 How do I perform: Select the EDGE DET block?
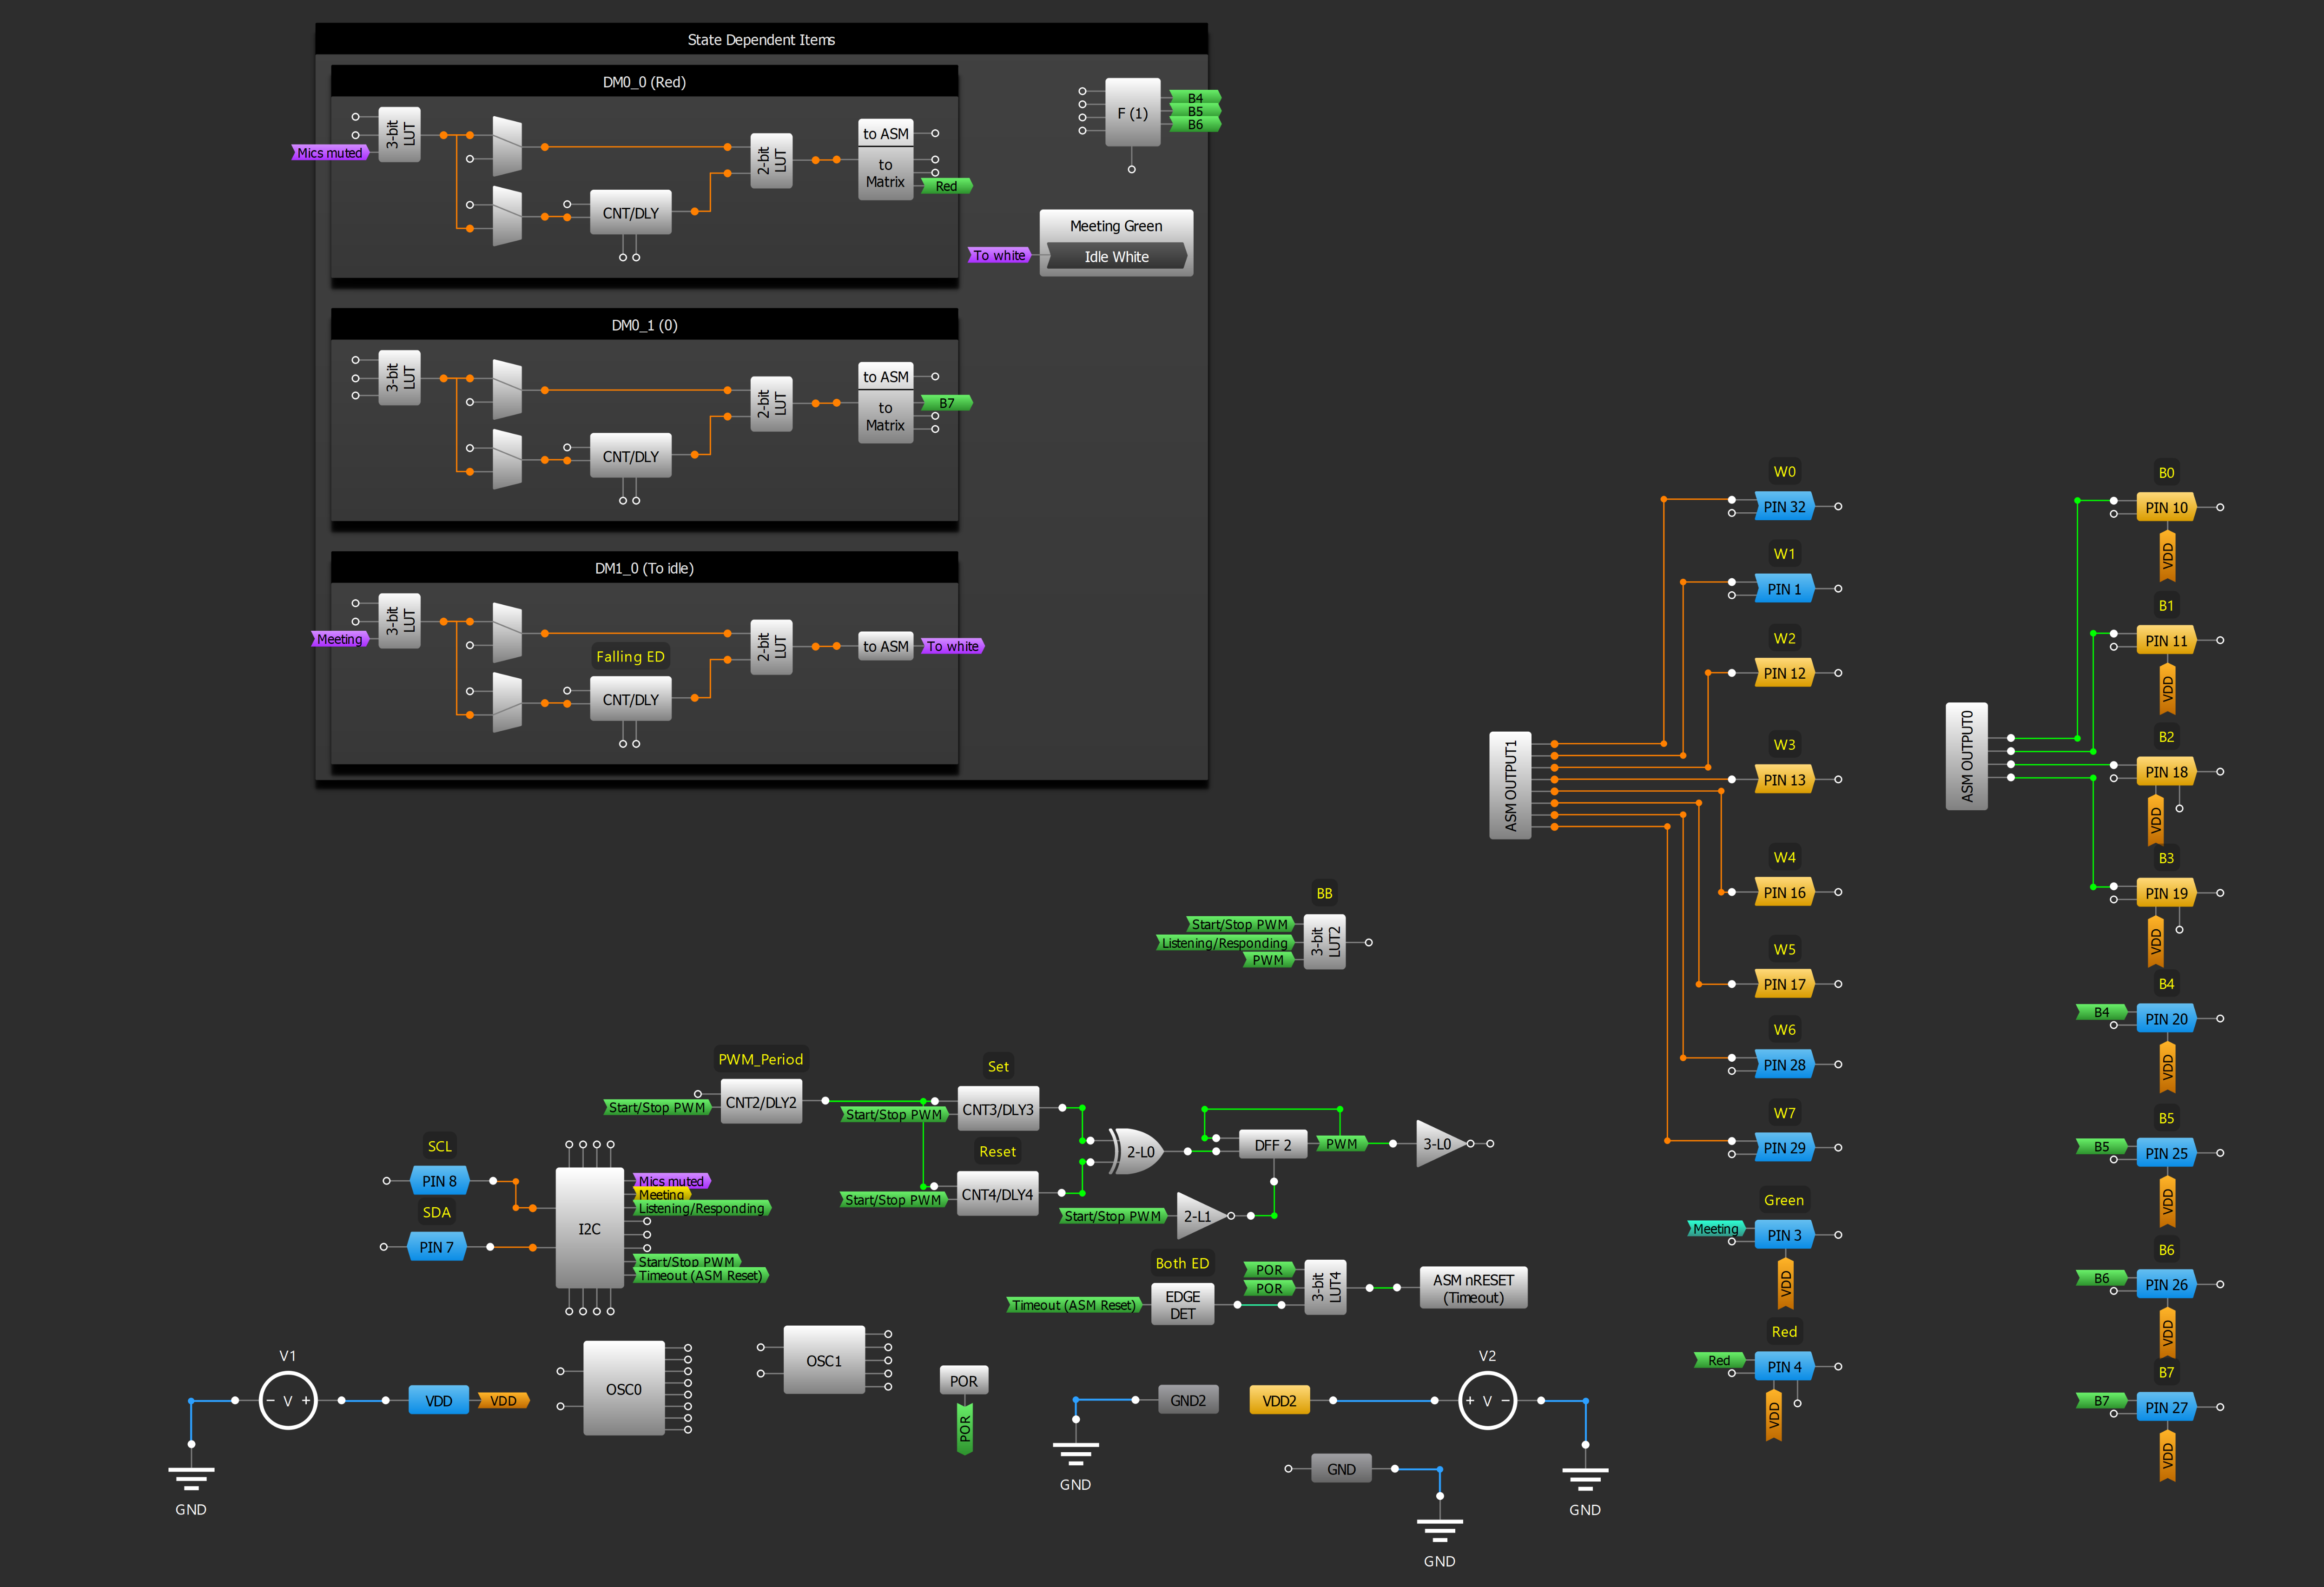pos(1183,1305)
